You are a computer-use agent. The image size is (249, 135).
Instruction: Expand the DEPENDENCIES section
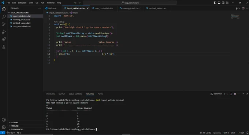[x=17, y=129]
